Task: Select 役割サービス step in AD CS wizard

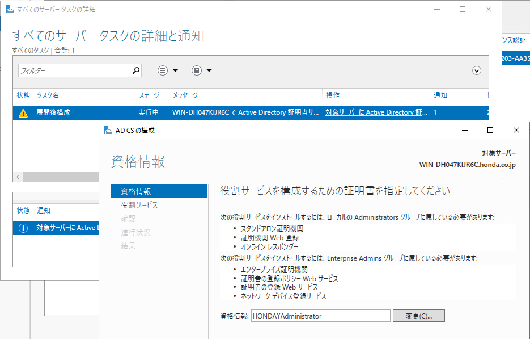Action: tap(139, 205)
